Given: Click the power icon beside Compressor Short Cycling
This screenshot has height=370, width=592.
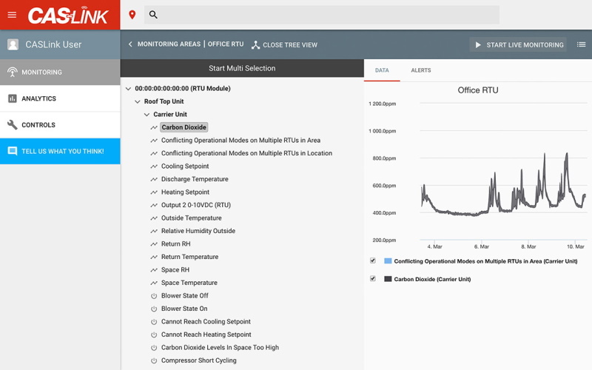Looking at the screenshot, I should [x=154, y=360].
